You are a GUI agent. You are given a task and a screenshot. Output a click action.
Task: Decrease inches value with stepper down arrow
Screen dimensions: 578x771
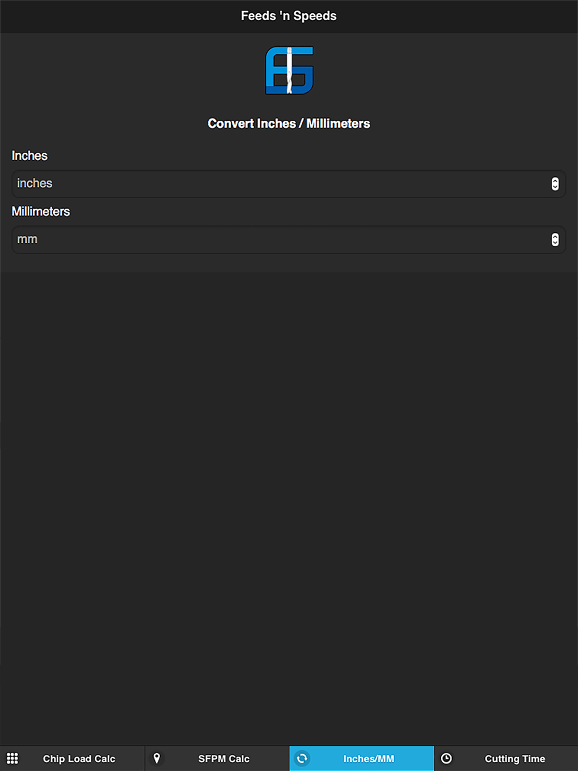[x=555, y=187]
